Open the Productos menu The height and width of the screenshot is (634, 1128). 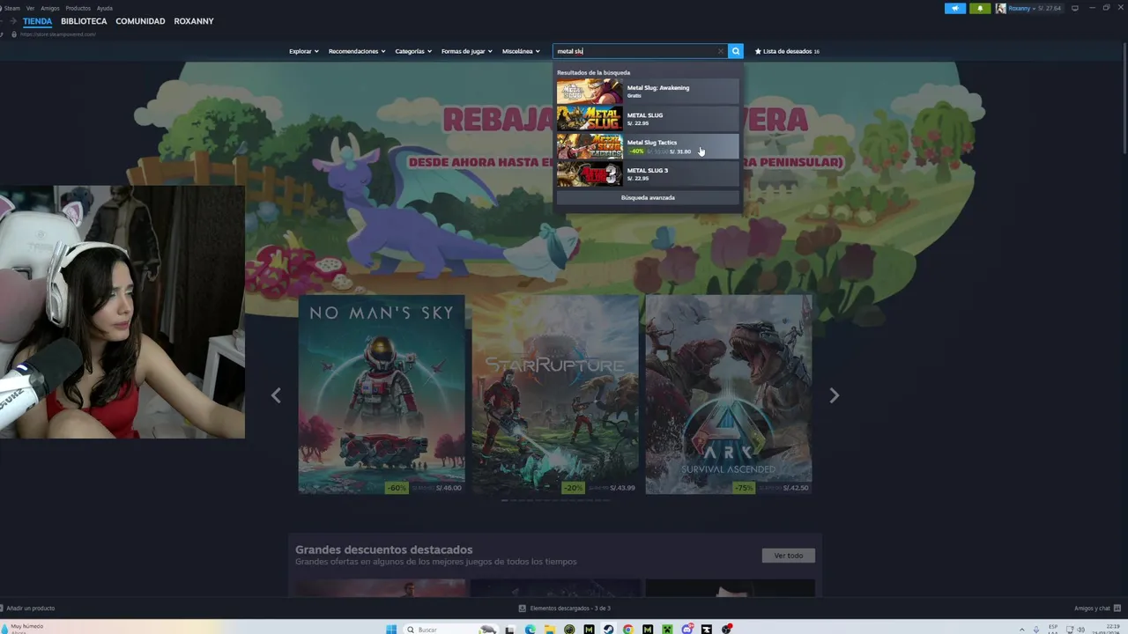click(x=78, y=8)
